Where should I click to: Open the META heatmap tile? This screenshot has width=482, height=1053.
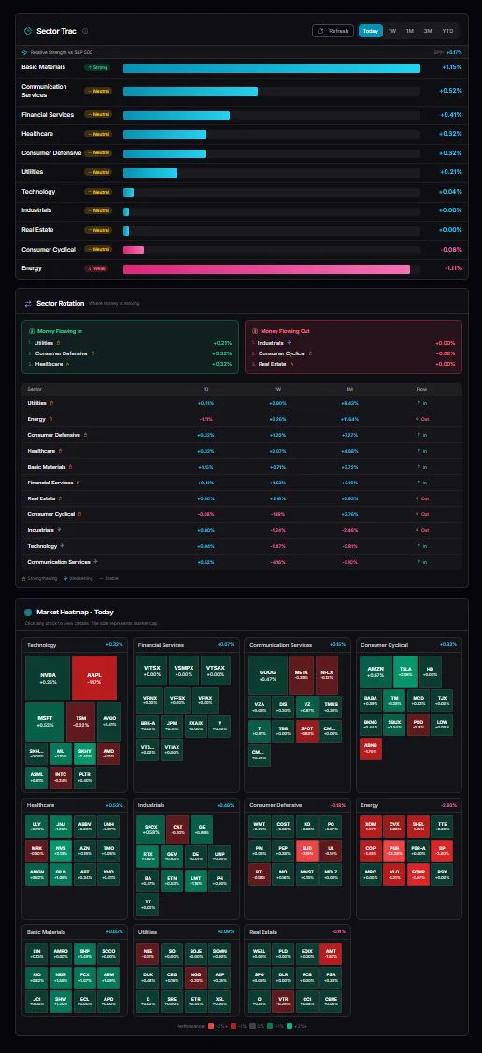302,675
